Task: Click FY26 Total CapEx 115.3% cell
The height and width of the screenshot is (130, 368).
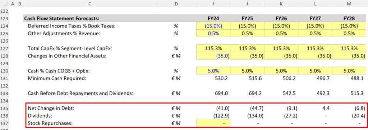Action: coord(281,49)
